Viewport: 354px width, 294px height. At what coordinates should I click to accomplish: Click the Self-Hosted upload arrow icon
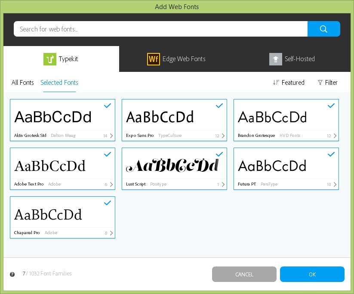(275, 59)
